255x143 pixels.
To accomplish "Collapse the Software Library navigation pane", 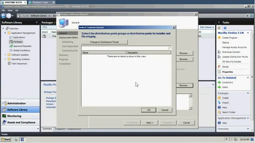I will click(x=37, y=22).
